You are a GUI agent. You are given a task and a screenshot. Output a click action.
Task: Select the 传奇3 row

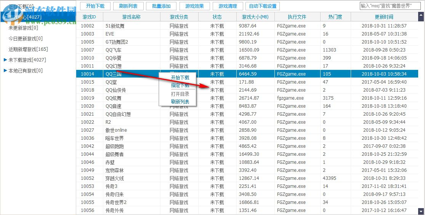coord(247,186)
